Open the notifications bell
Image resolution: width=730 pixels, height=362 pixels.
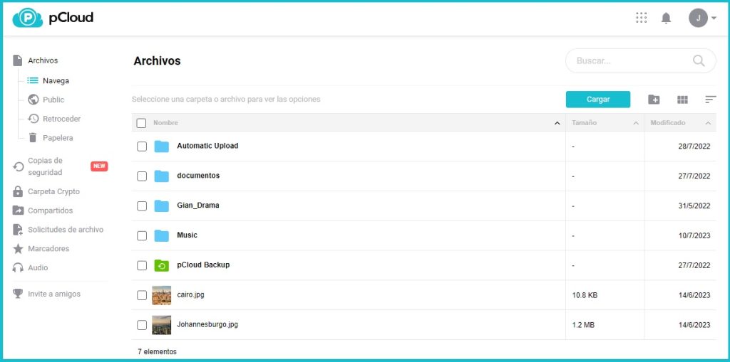(667, 18)
